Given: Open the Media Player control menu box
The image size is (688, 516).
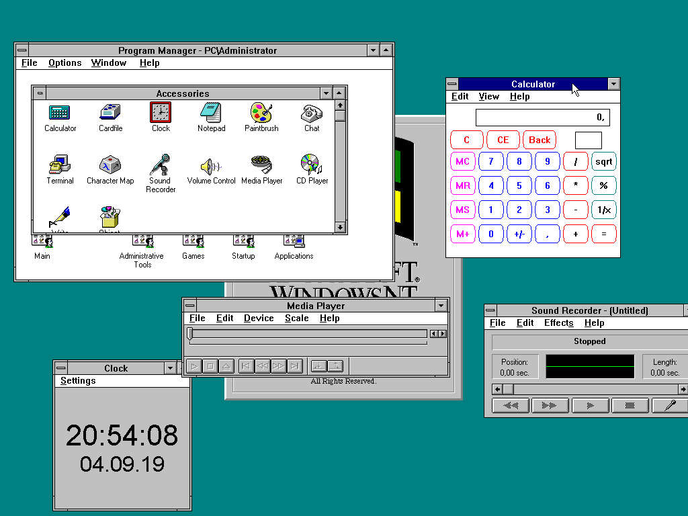Looking at the screenshot, I should coord(189,306).
